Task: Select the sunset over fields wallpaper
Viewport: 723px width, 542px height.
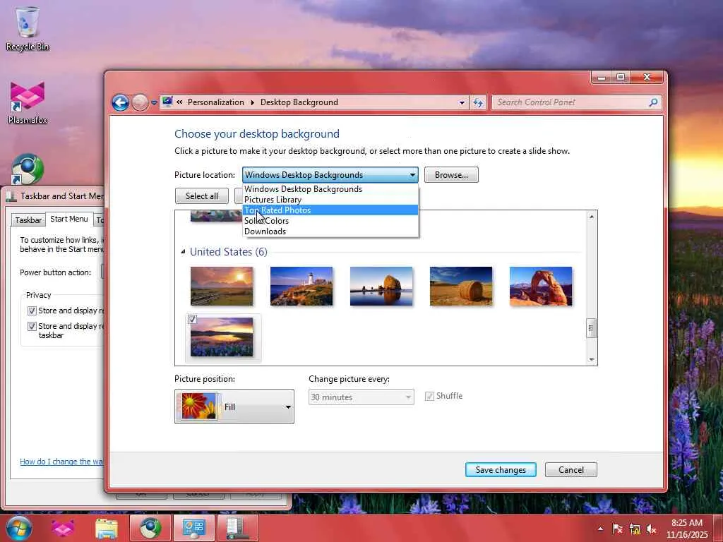Action: point(222,286)
